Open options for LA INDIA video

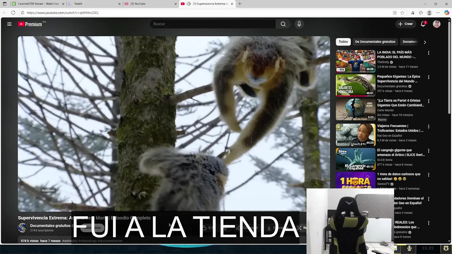pyautogui.click(x=429, y=53)
